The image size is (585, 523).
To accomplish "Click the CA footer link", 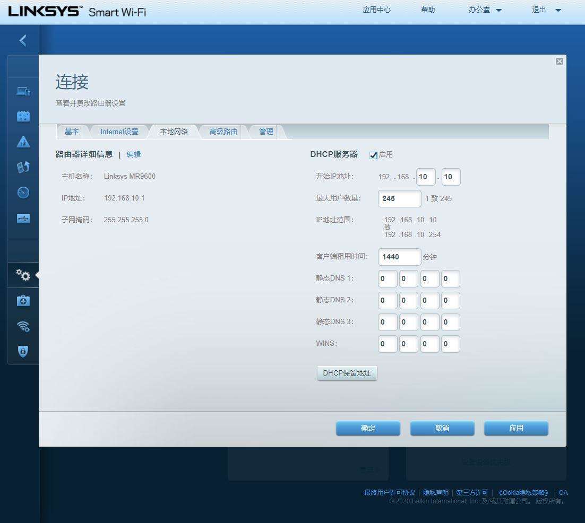I will pyautogui.click(x=563, y=493).
